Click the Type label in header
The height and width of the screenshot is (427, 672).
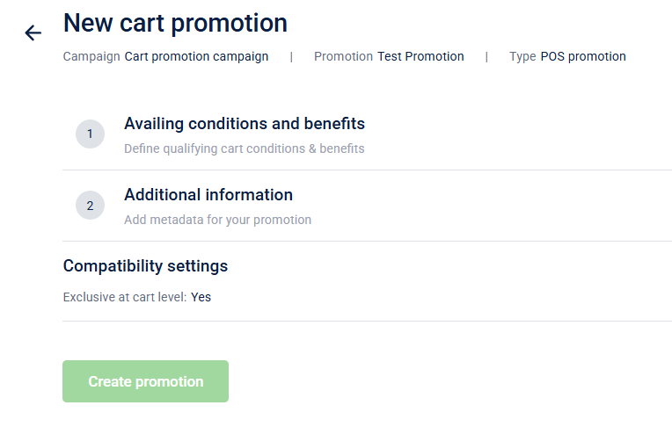[x=522, y=56]
